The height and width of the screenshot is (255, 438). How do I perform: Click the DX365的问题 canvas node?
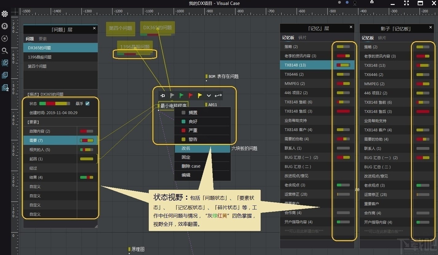pyautogui.click(x=157, y=28)
